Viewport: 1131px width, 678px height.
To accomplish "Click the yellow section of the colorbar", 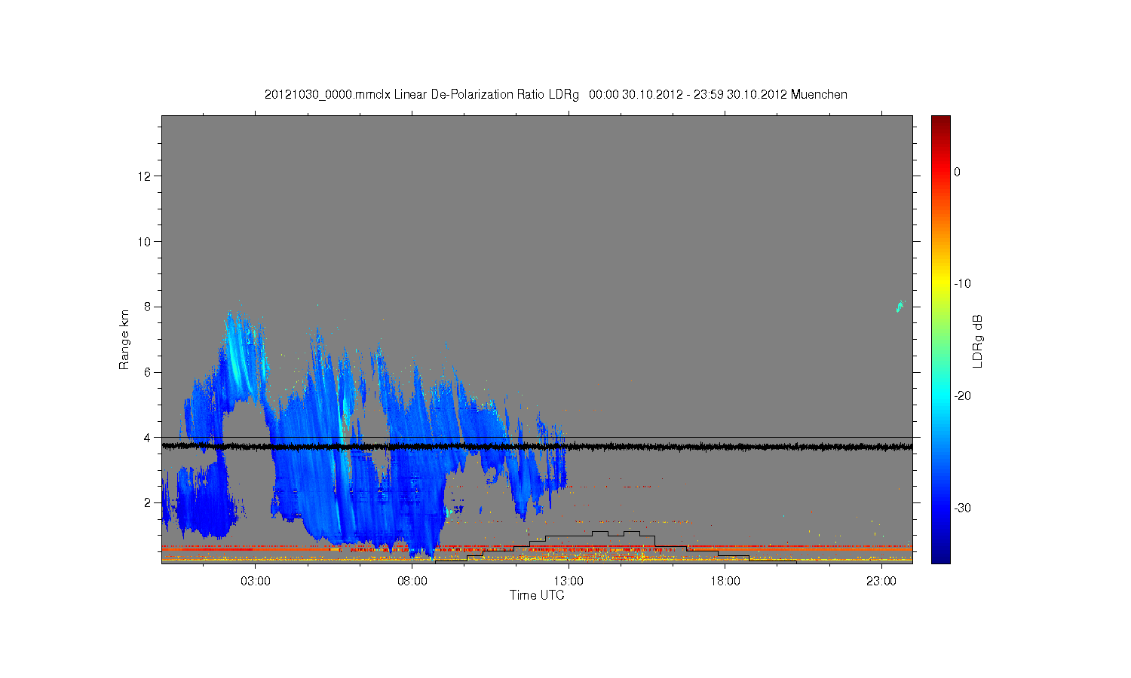I will pyautogui.click(x=941, y=284).
